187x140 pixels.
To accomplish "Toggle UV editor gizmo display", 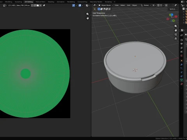I will pyautogui.click(x=74, y=5).
